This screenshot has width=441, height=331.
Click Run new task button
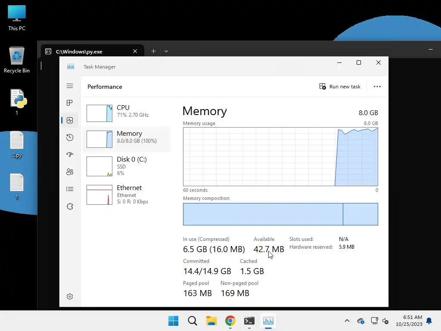(x=340, y=86)
